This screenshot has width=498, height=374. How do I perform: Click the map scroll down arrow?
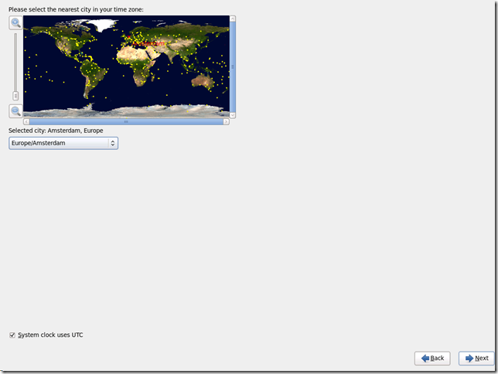[x=233, y=115]
